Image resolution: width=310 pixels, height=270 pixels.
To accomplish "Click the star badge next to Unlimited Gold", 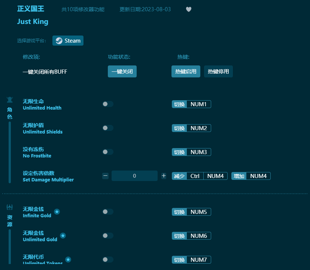I will coord(63,236).
